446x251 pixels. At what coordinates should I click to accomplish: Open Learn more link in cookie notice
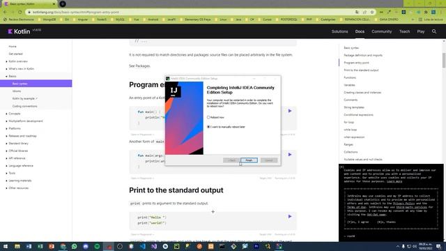(x=394, y=181)
